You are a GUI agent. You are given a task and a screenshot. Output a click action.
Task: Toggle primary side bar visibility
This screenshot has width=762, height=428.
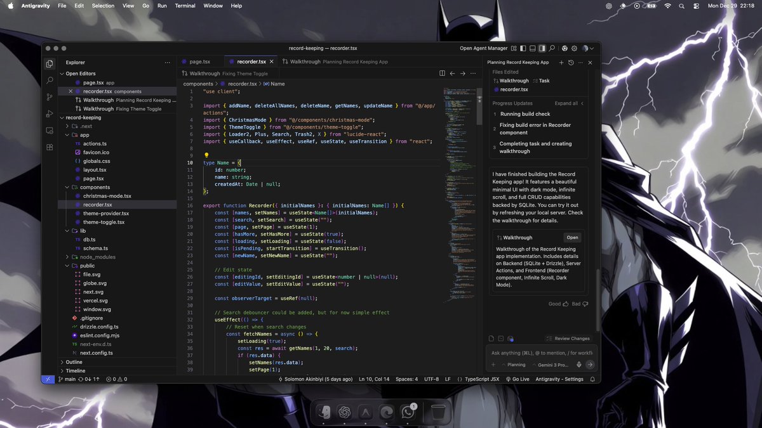[523, 48]
